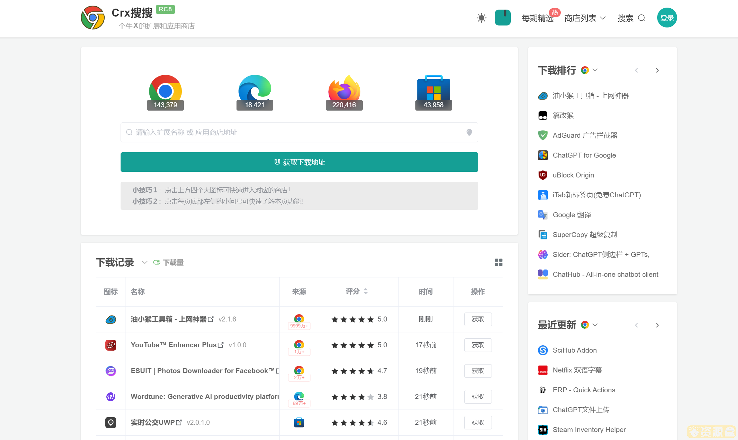Click Chrome source icon in YouTube Enhancer row
The image size is (738, 440).
299,345
